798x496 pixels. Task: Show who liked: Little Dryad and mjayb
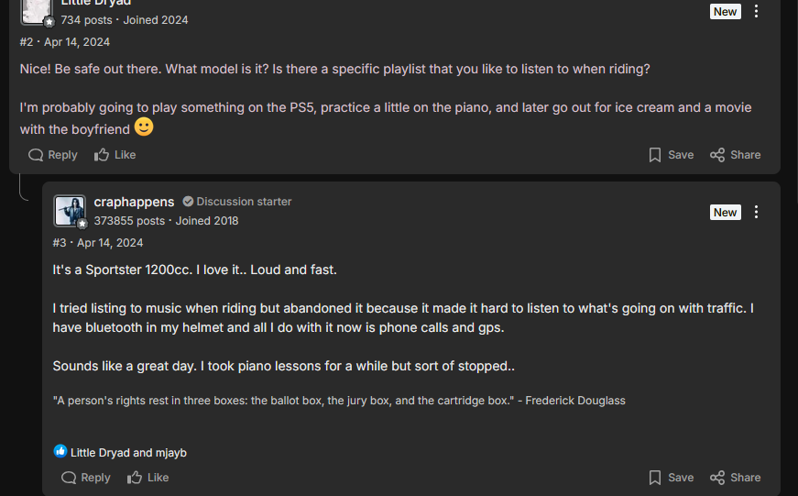[x=129, y=453]
